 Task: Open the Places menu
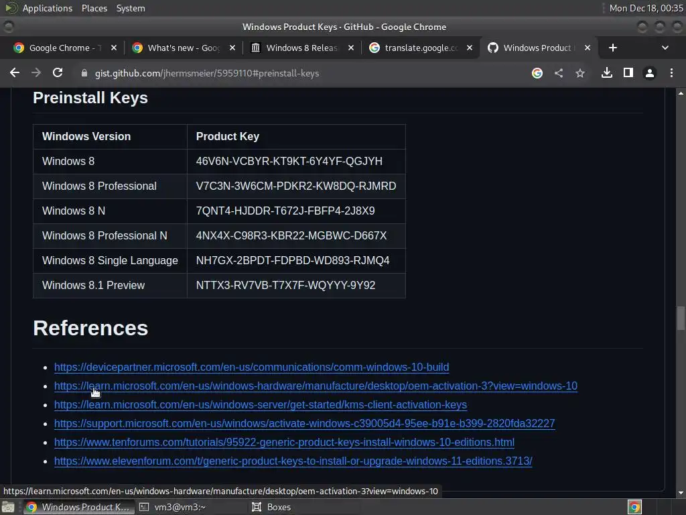[94, 8]
